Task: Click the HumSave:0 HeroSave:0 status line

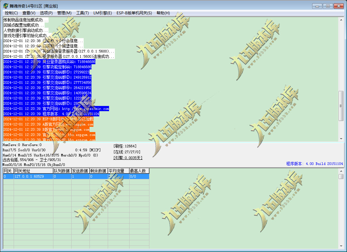Action: pos(22,145)
